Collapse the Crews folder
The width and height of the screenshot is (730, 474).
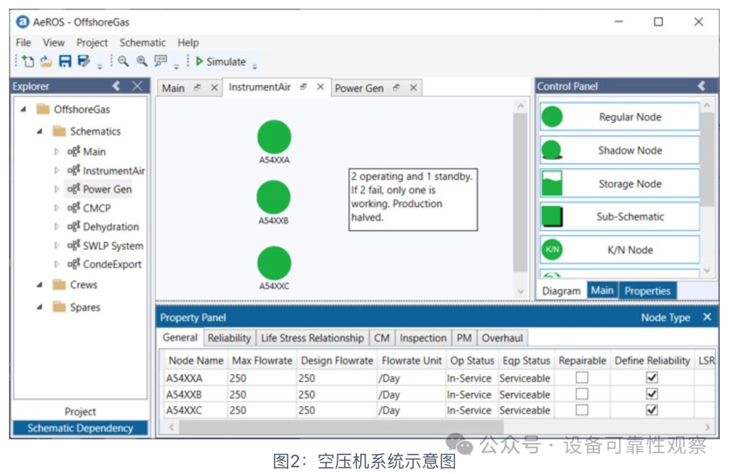(x=40, y=285)
